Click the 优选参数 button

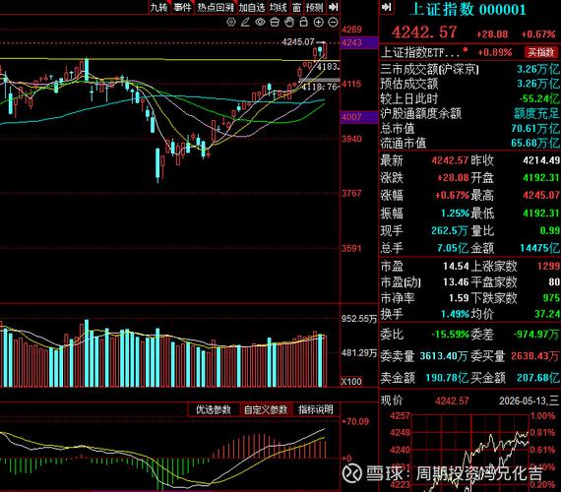point(214,409)
